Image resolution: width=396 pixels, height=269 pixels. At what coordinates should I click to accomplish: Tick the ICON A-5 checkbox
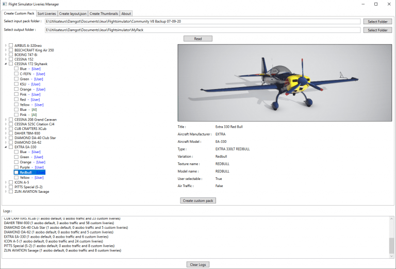[x=11, y=182]
